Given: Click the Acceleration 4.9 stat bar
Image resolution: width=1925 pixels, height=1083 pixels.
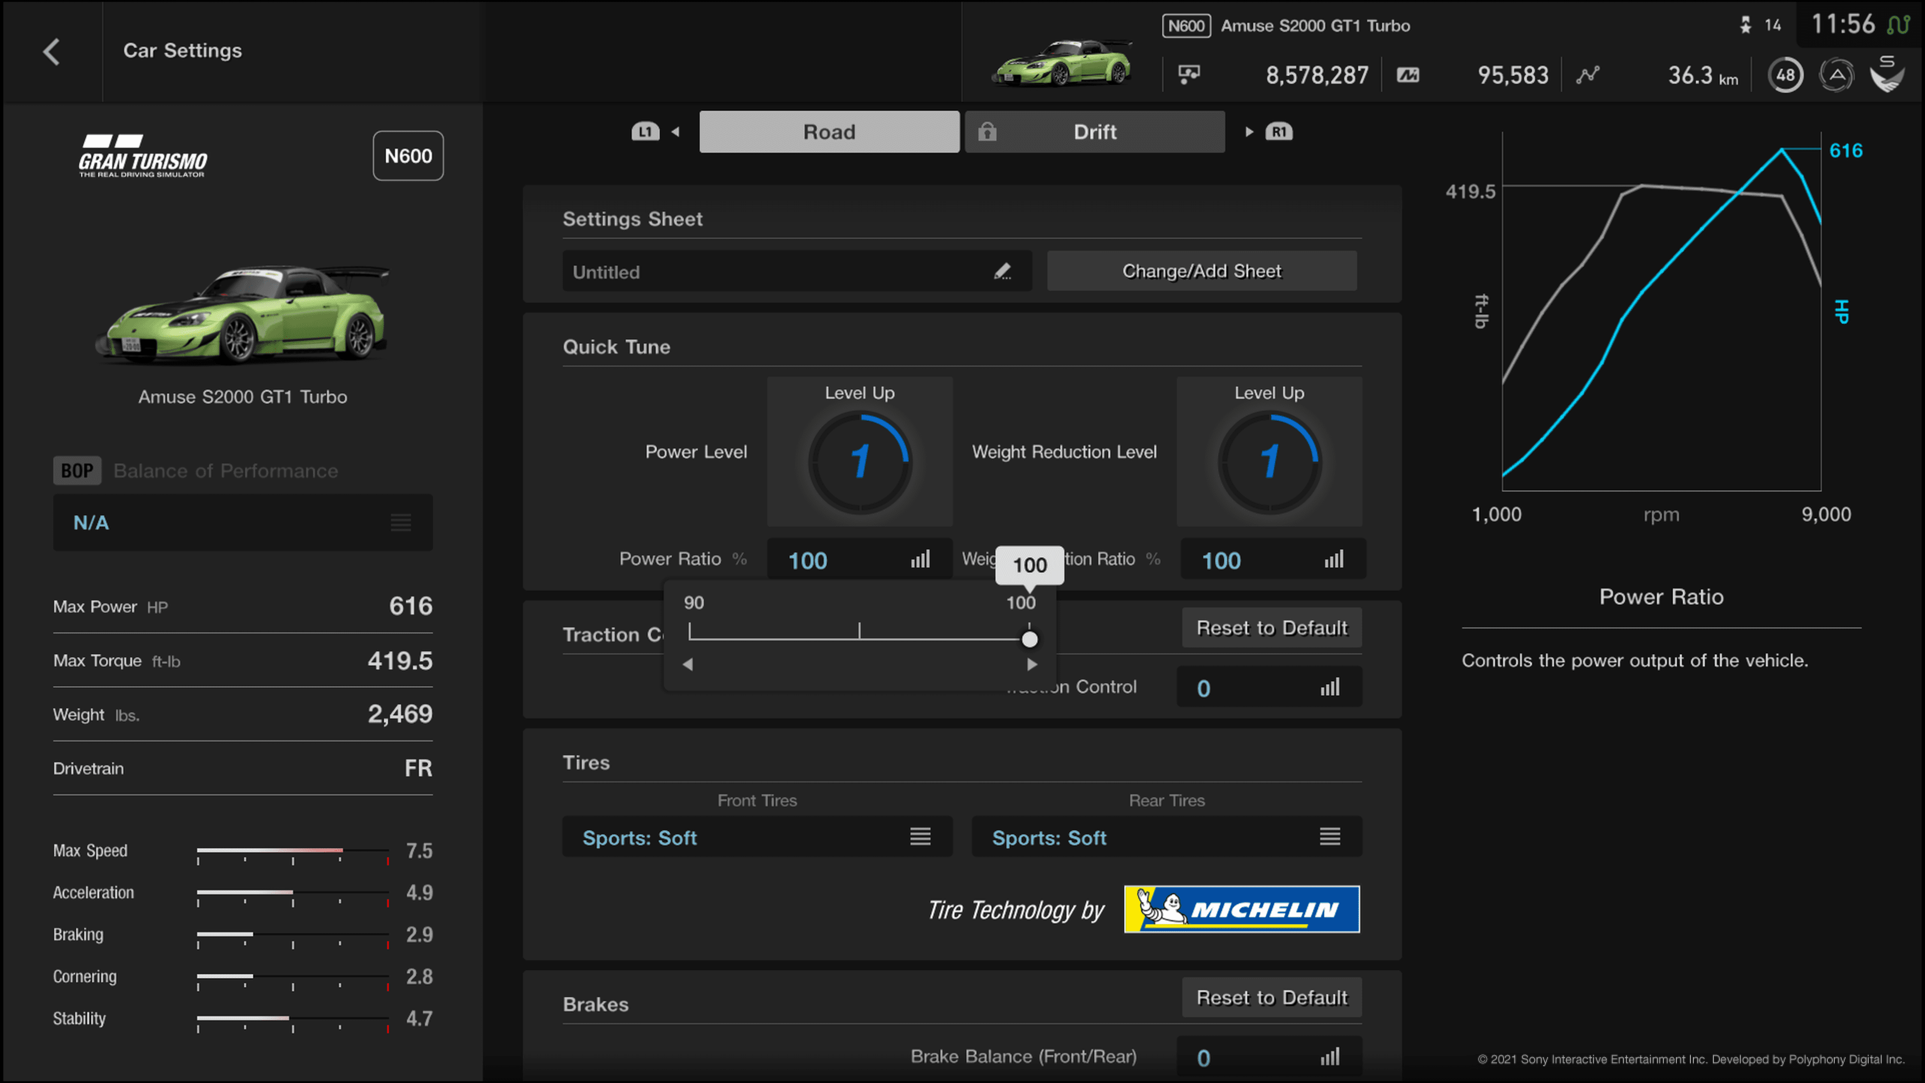Looking at the screenshot, I should point(293,893).
